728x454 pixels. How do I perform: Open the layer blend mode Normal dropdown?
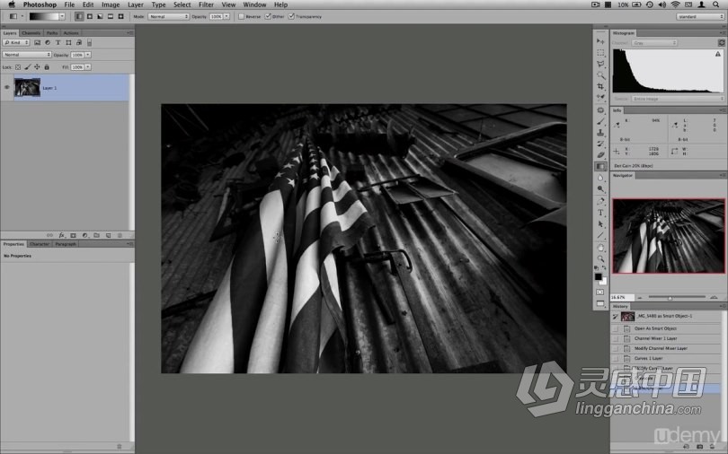pyautogui.click(x=27, y=54)
